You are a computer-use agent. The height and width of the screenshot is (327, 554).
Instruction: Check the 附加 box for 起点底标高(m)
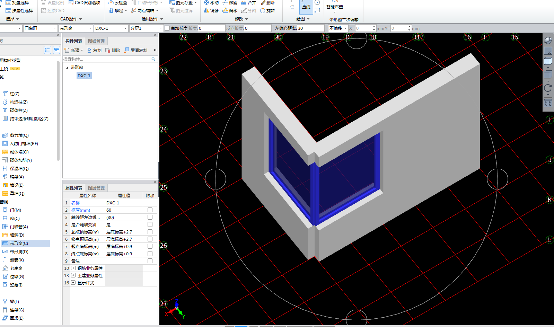click(150, 246)
